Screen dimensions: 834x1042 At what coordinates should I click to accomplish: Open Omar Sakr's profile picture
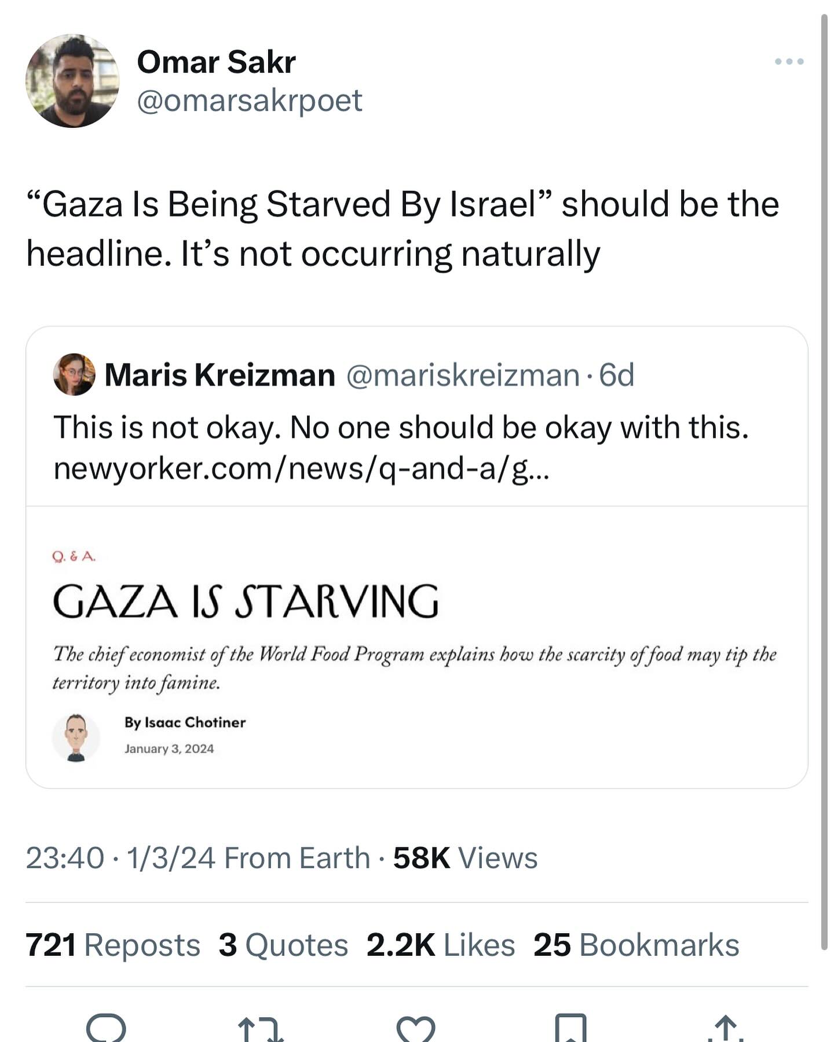point(72,81)
